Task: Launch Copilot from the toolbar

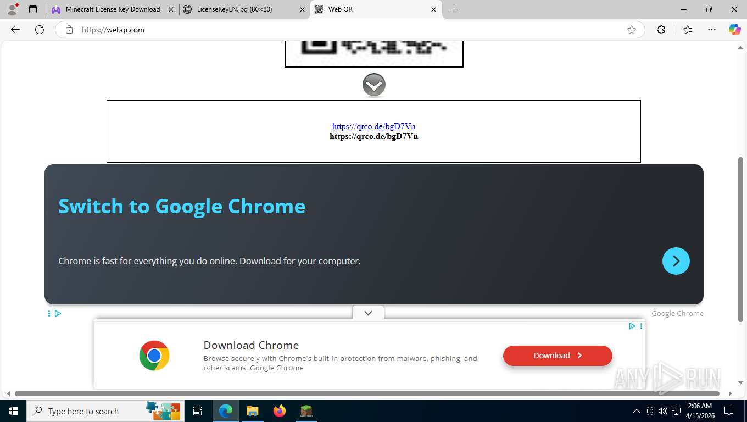Action: pos(734,30)
